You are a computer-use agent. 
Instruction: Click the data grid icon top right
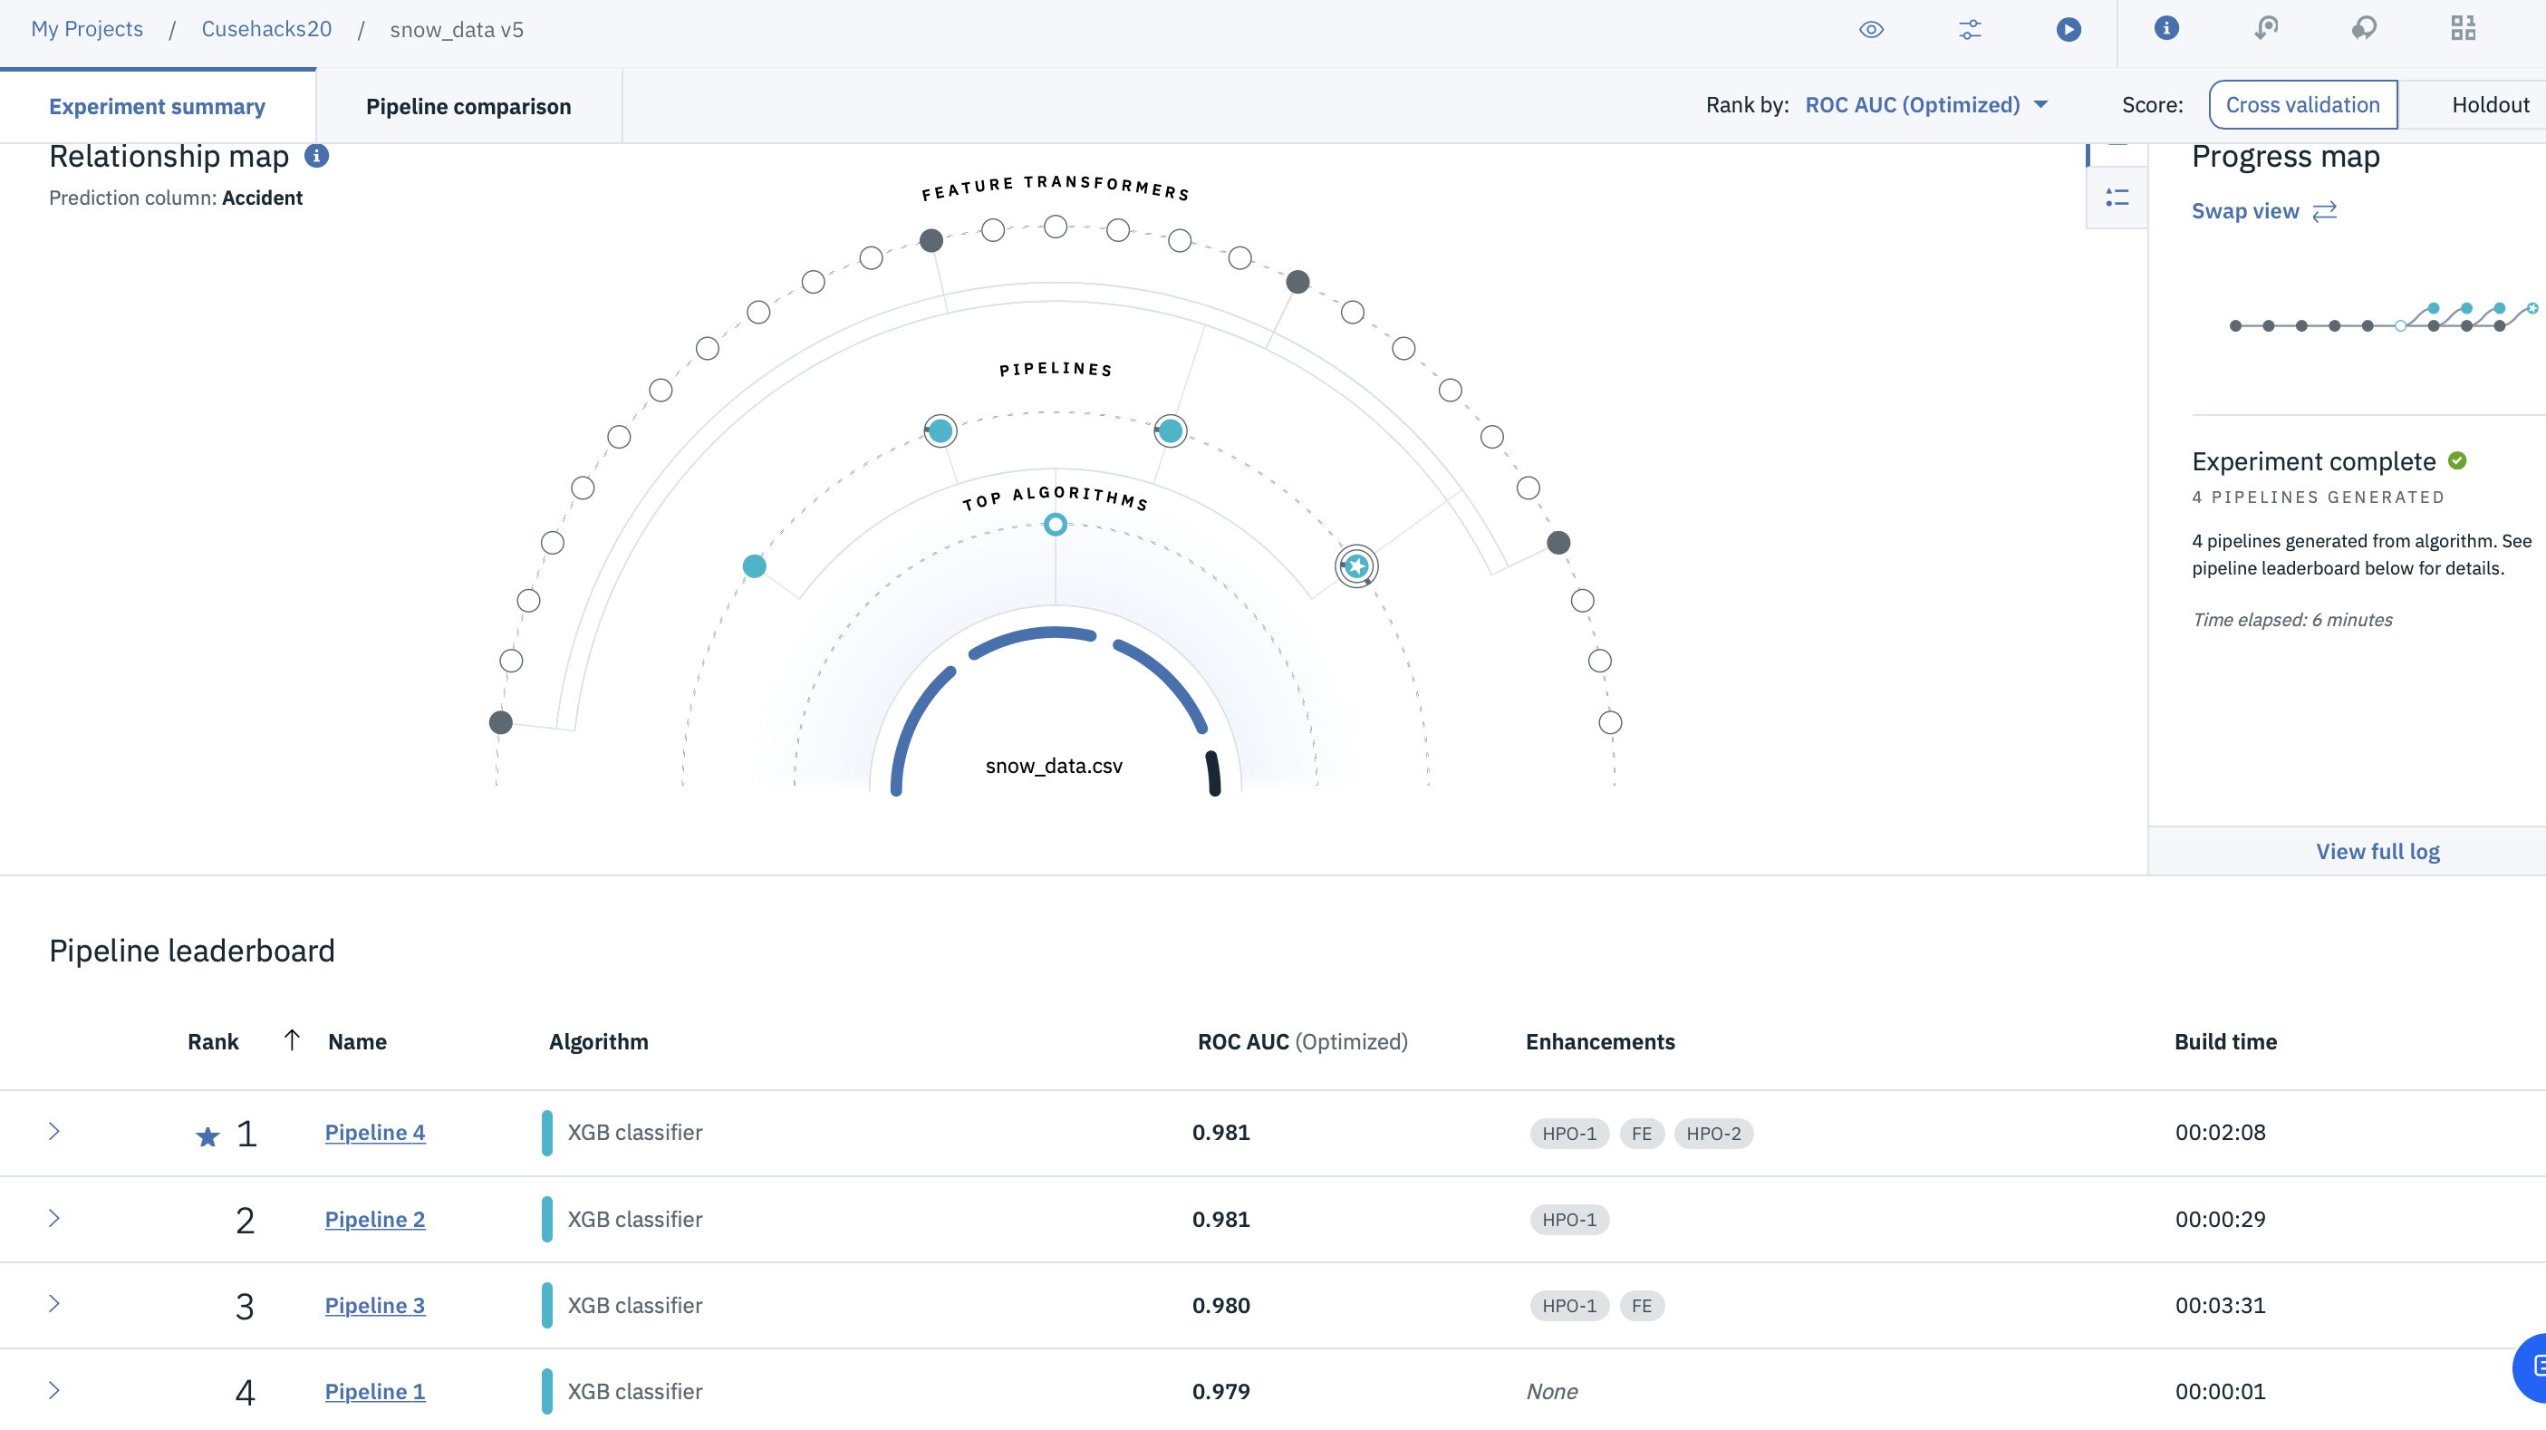coord(2463,29)
